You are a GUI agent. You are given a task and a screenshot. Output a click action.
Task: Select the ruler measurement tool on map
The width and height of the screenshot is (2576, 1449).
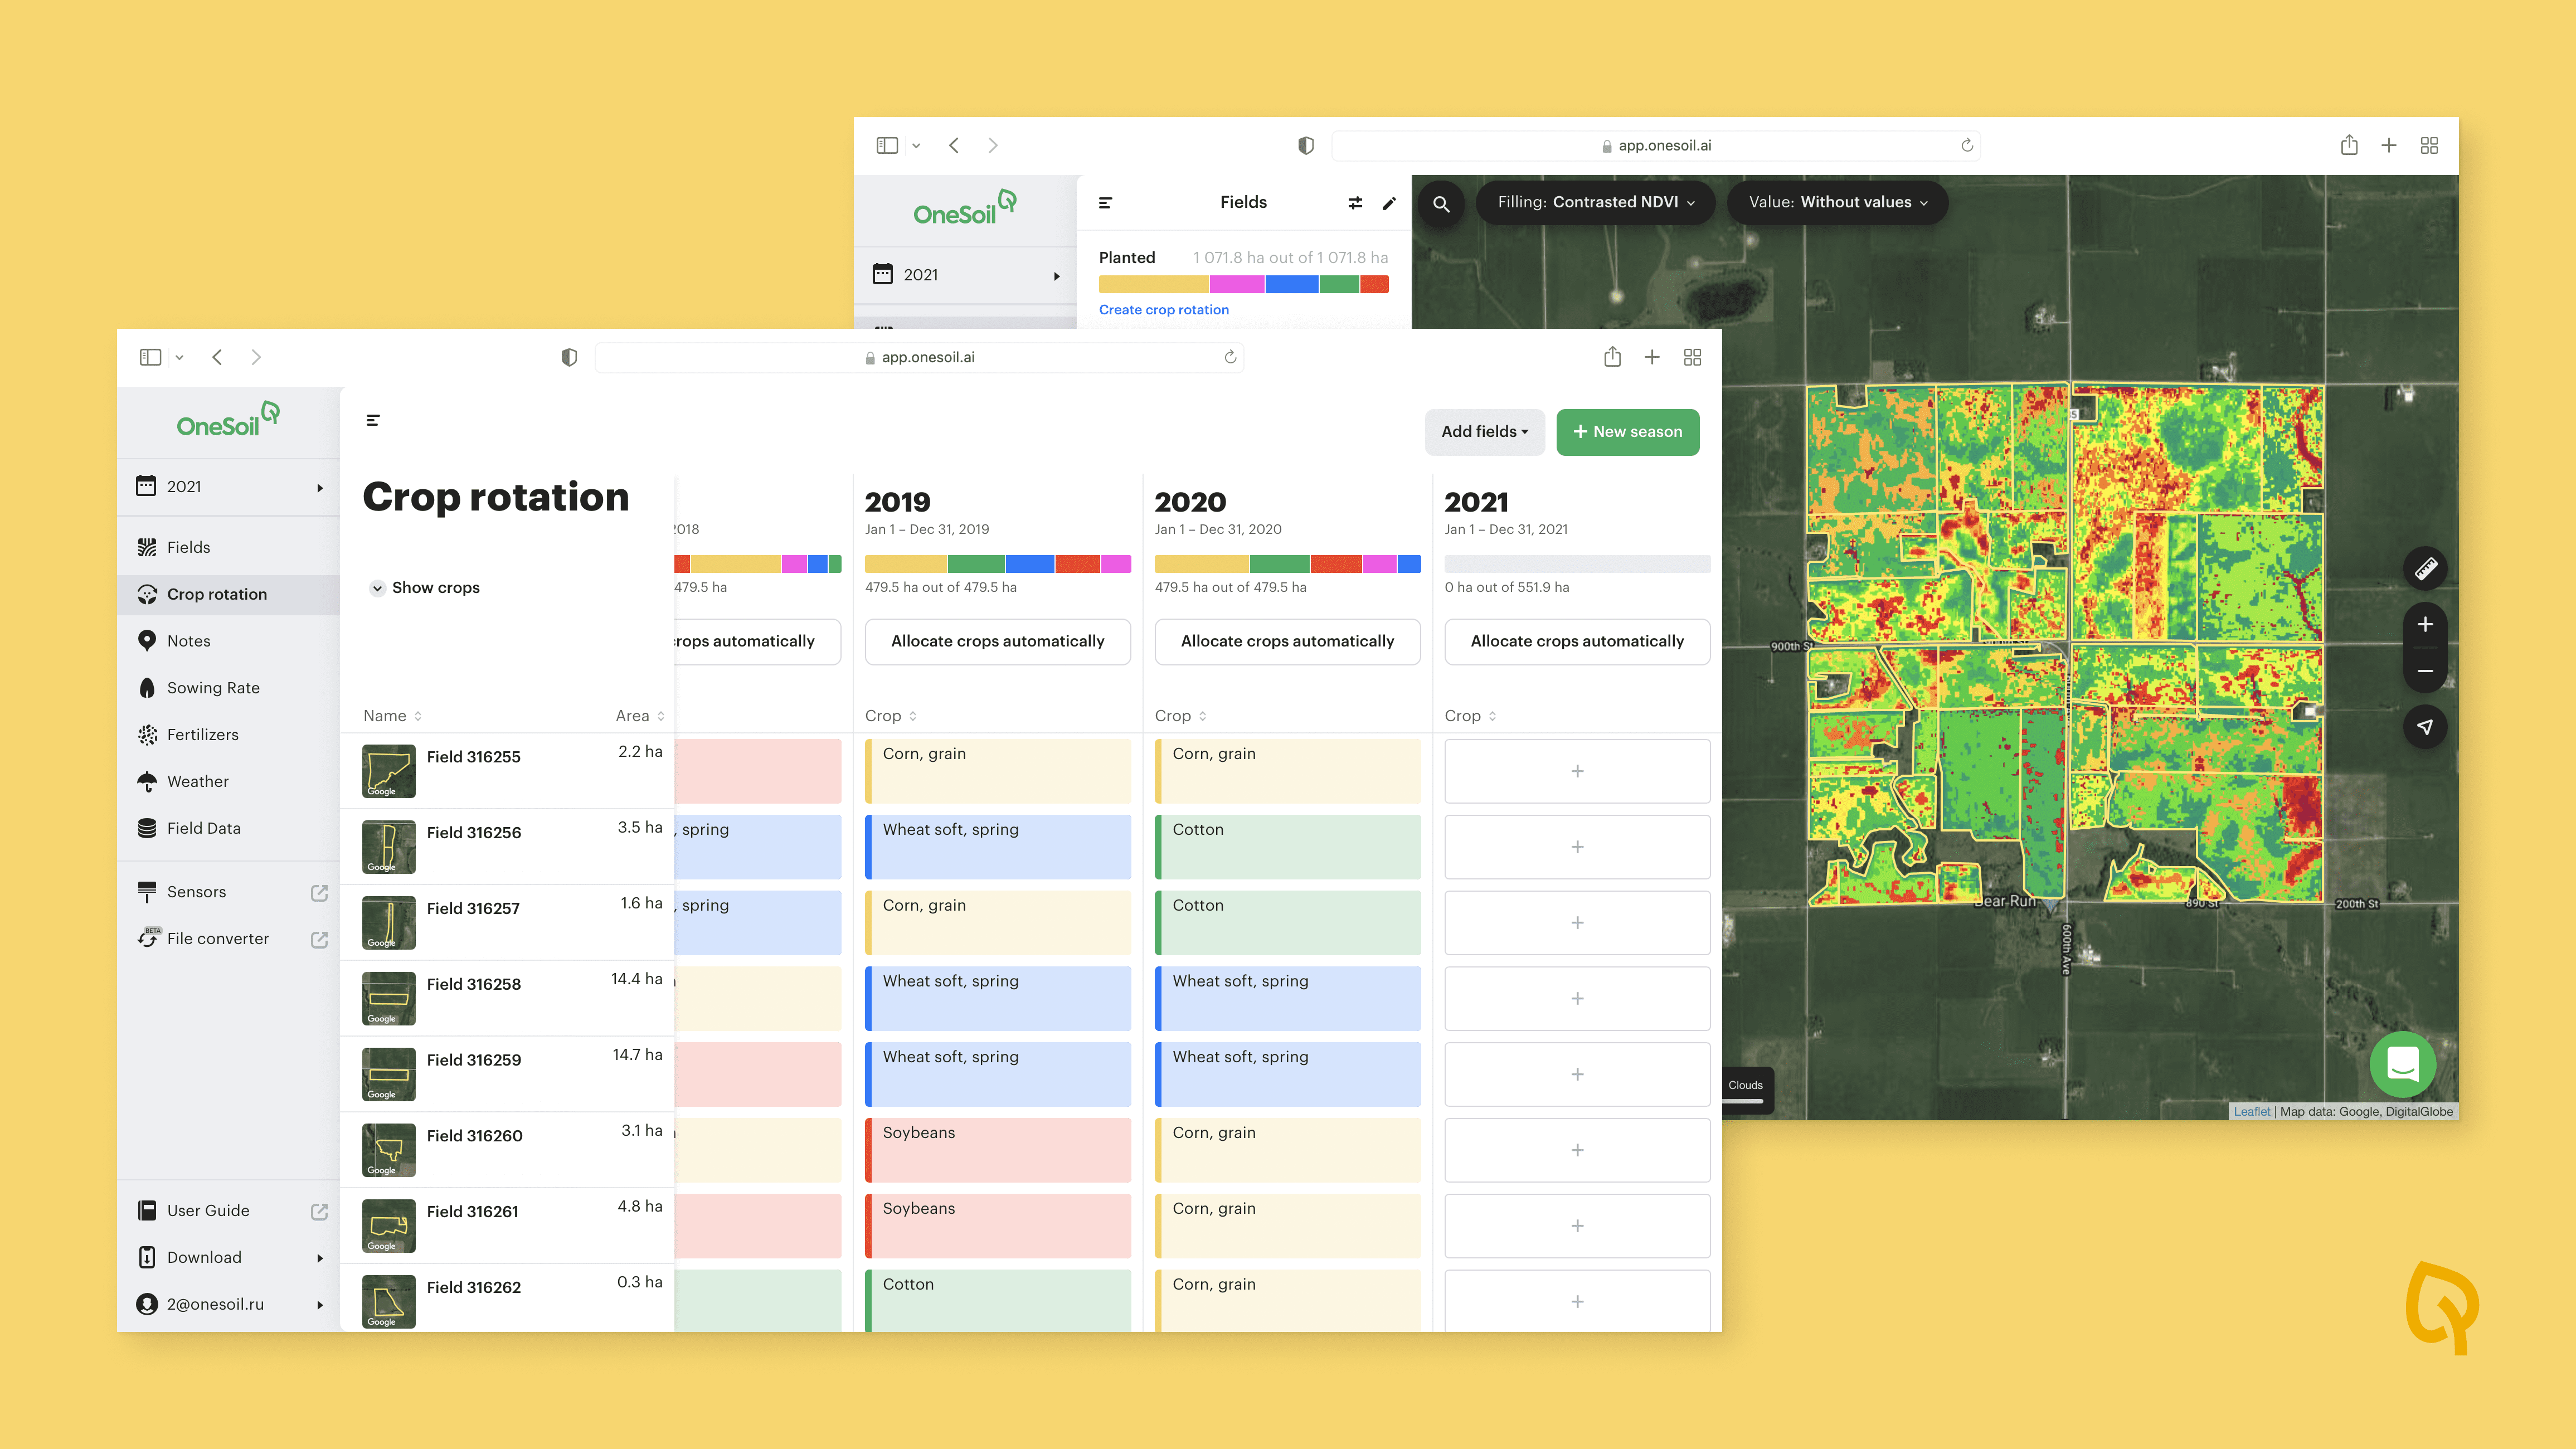(2425, 569)
